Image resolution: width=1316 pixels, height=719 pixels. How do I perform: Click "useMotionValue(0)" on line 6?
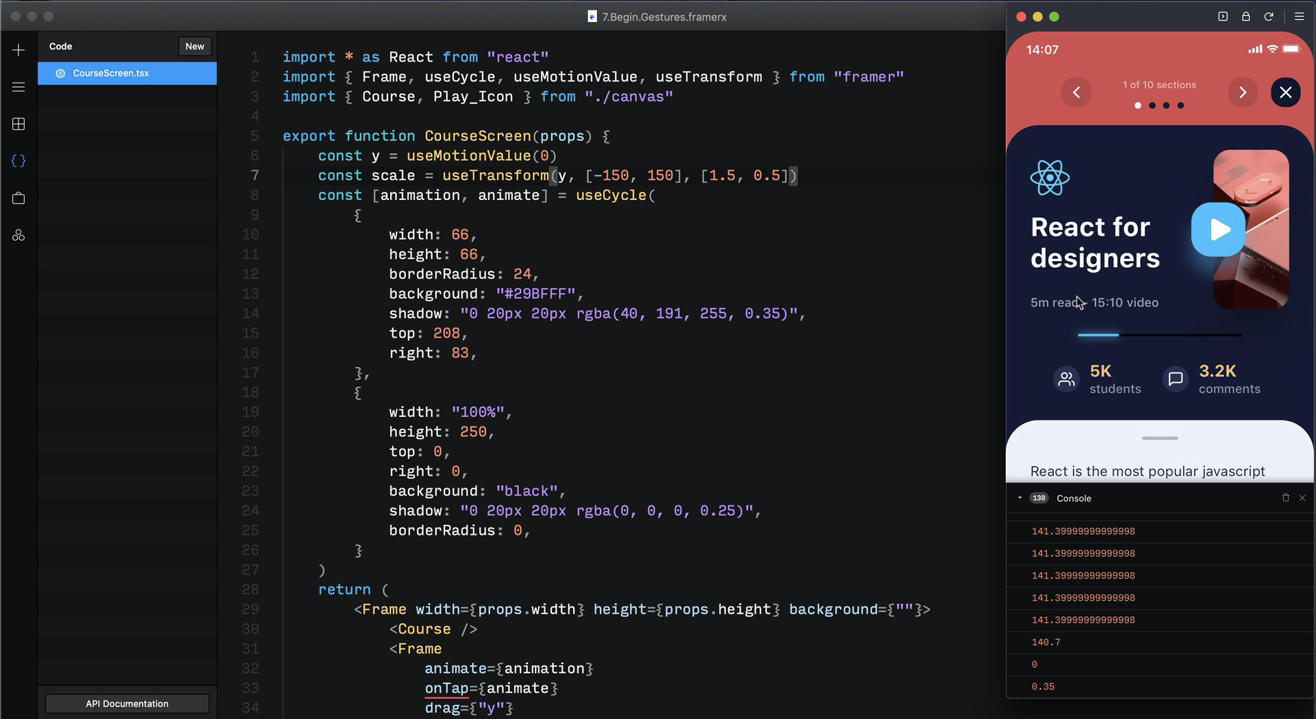pyautogui.click(x=482, y=156)
